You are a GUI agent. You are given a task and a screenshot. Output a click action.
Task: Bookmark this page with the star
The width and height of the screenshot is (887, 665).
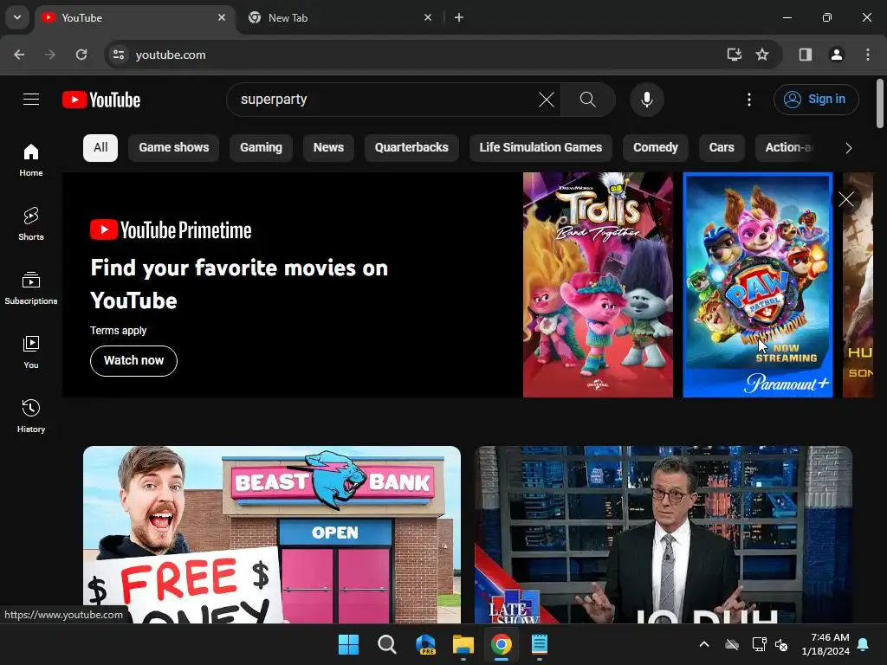click(762, 55)
